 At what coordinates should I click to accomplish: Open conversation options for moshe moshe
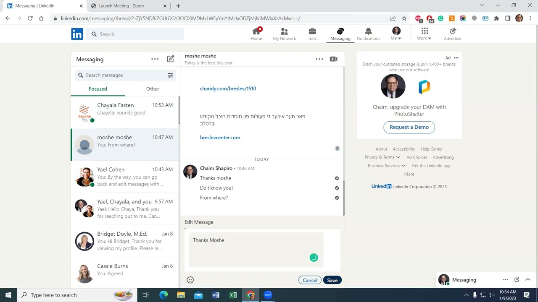coord(319,59)
